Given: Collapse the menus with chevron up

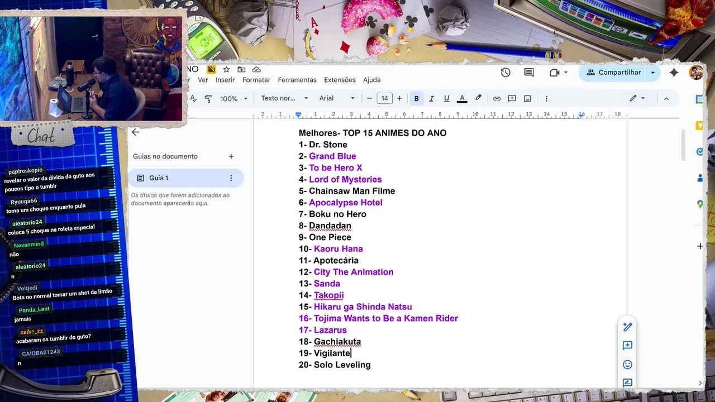Looking at the screenshot, I should tap(666, 98).
